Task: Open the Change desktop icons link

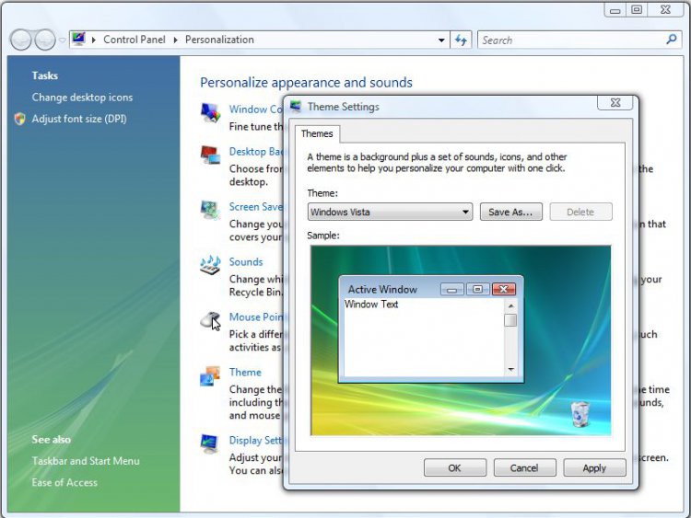Action: (82, 98)
